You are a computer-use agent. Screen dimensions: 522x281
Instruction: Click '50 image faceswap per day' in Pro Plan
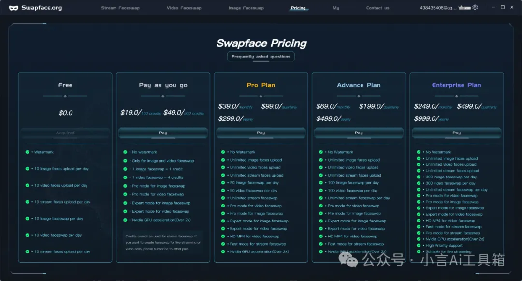click(x=254, y=183)
